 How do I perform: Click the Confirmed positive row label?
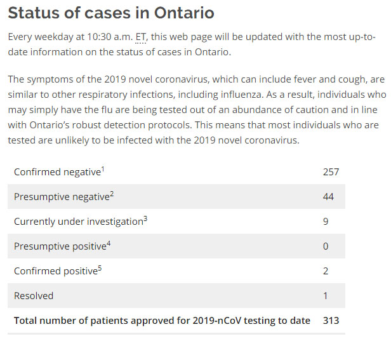pos(55,271)
